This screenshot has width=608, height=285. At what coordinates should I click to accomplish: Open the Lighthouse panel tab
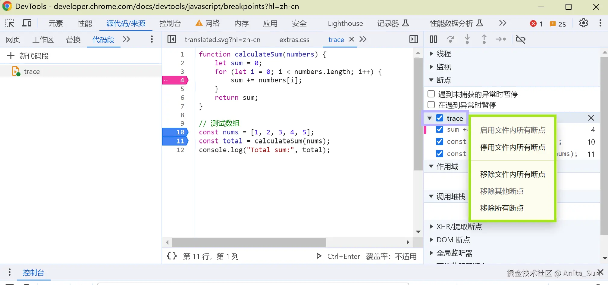pos(345,23)
